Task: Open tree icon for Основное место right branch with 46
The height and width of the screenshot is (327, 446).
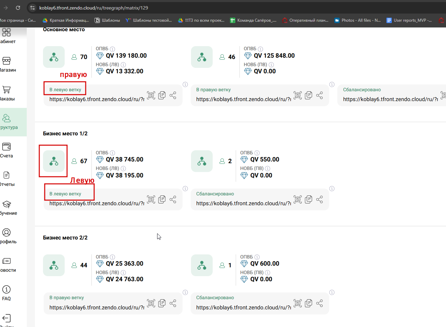Action: pos(202,57)
